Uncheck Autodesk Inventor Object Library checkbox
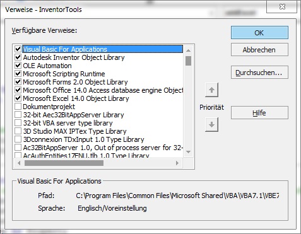The height and width of the screenshot is (234, 301). pyautogui.click(x=18, y=57)
